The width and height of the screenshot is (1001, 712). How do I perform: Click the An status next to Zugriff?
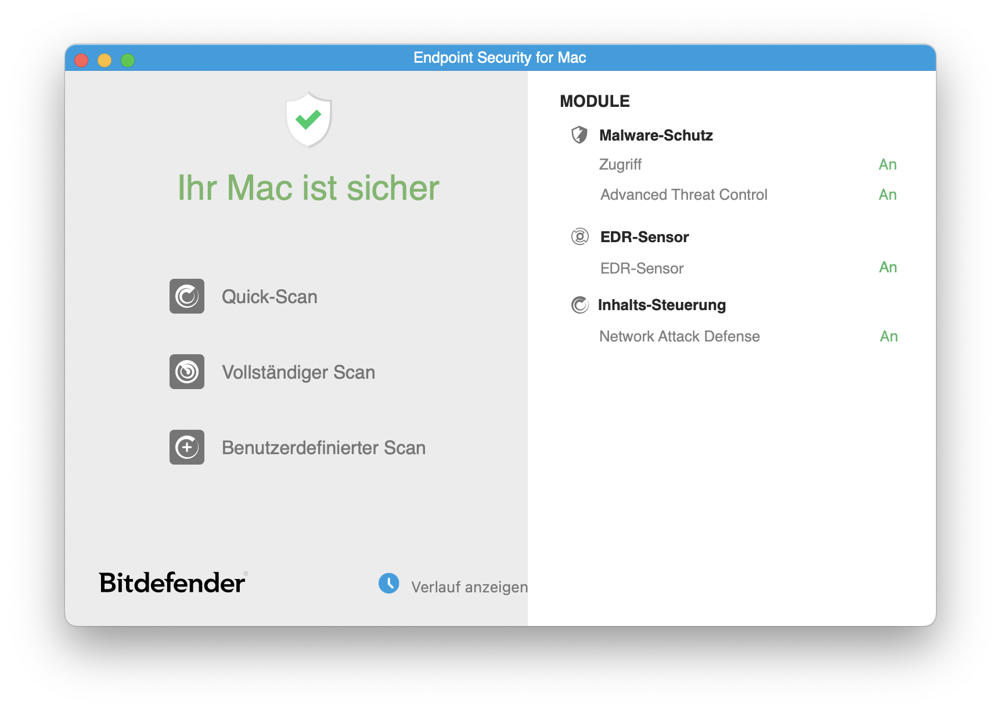point(888,164)
